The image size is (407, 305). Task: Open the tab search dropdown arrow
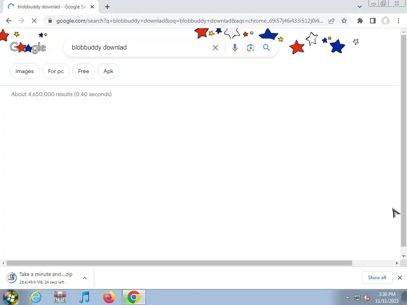359,7
